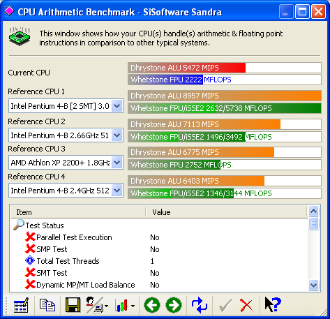Open Reference CPU 3 Athlon dropdown
This screenshot has height=319, width=330.
tap(117, 163)
